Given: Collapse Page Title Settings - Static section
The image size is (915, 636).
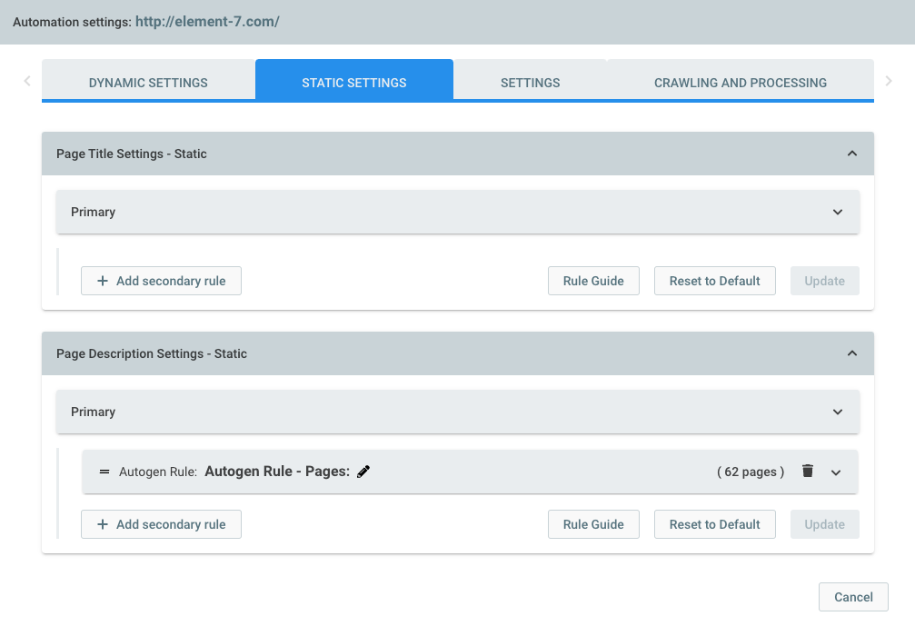Looking at the screenshot, I should point(852,154).
